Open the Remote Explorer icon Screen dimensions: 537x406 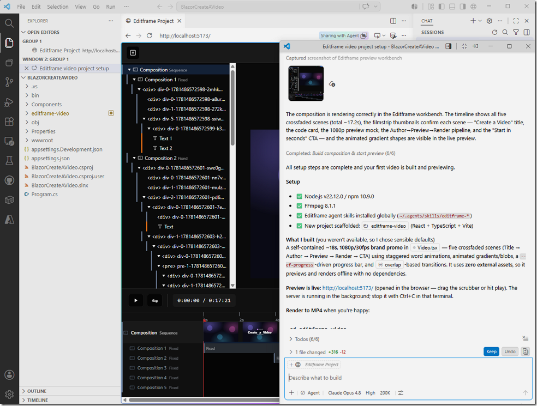click(x=9, y=141)
